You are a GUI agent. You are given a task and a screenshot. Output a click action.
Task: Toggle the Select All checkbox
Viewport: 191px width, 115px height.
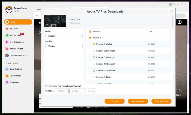coord(90,31)
